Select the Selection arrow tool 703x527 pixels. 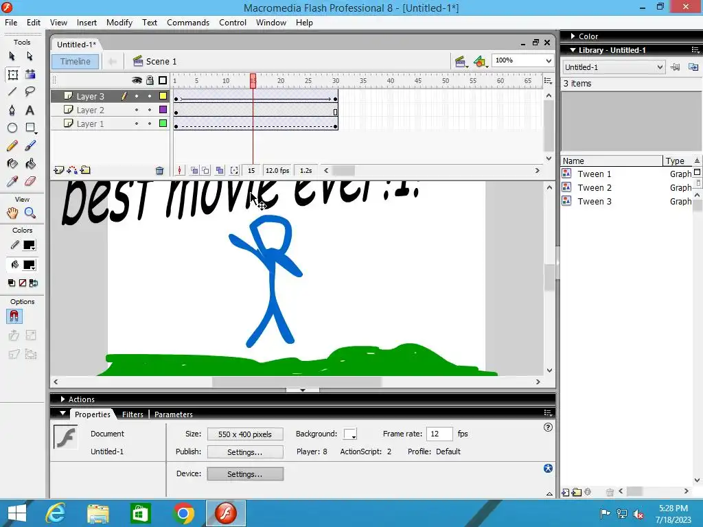[x=12, y=56]
